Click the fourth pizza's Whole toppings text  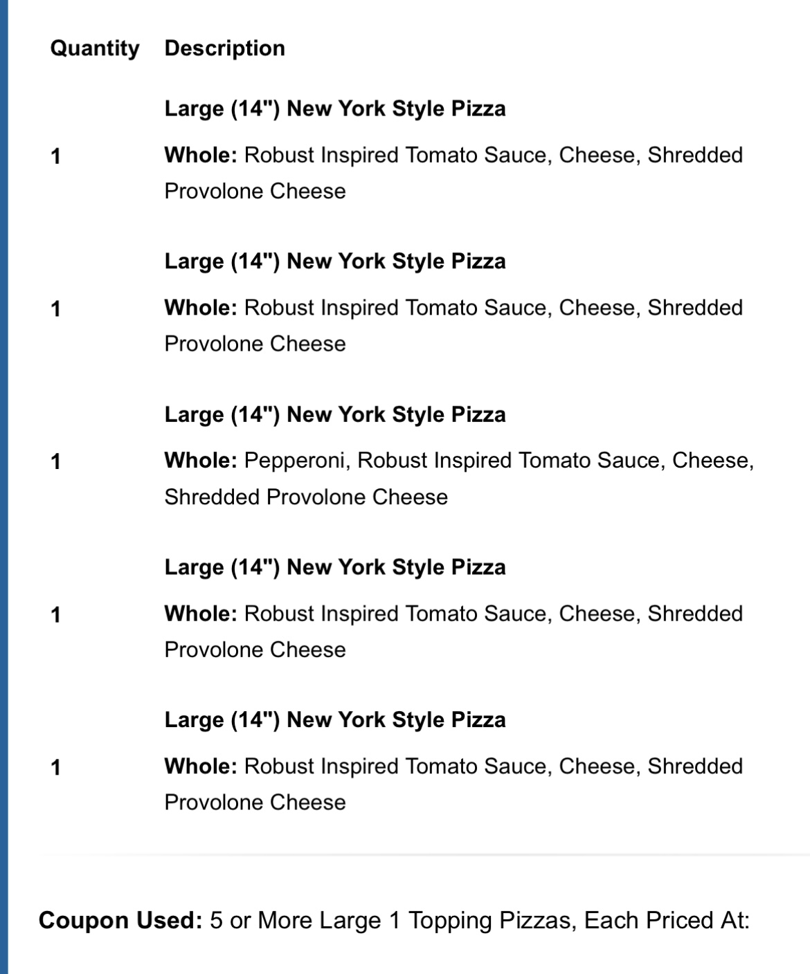[453, 631]
